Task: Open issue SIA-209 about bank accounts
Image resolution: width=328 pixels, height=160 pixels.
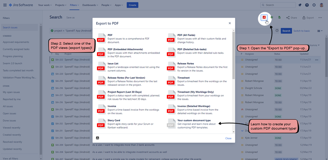Action: click(x=123, y=145)
